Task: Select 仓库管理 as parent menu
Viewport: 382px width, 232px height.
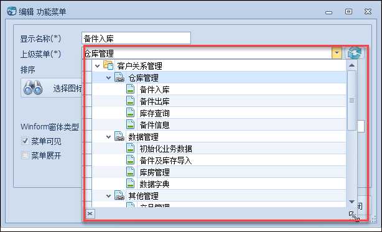Action: click(144, 78)
